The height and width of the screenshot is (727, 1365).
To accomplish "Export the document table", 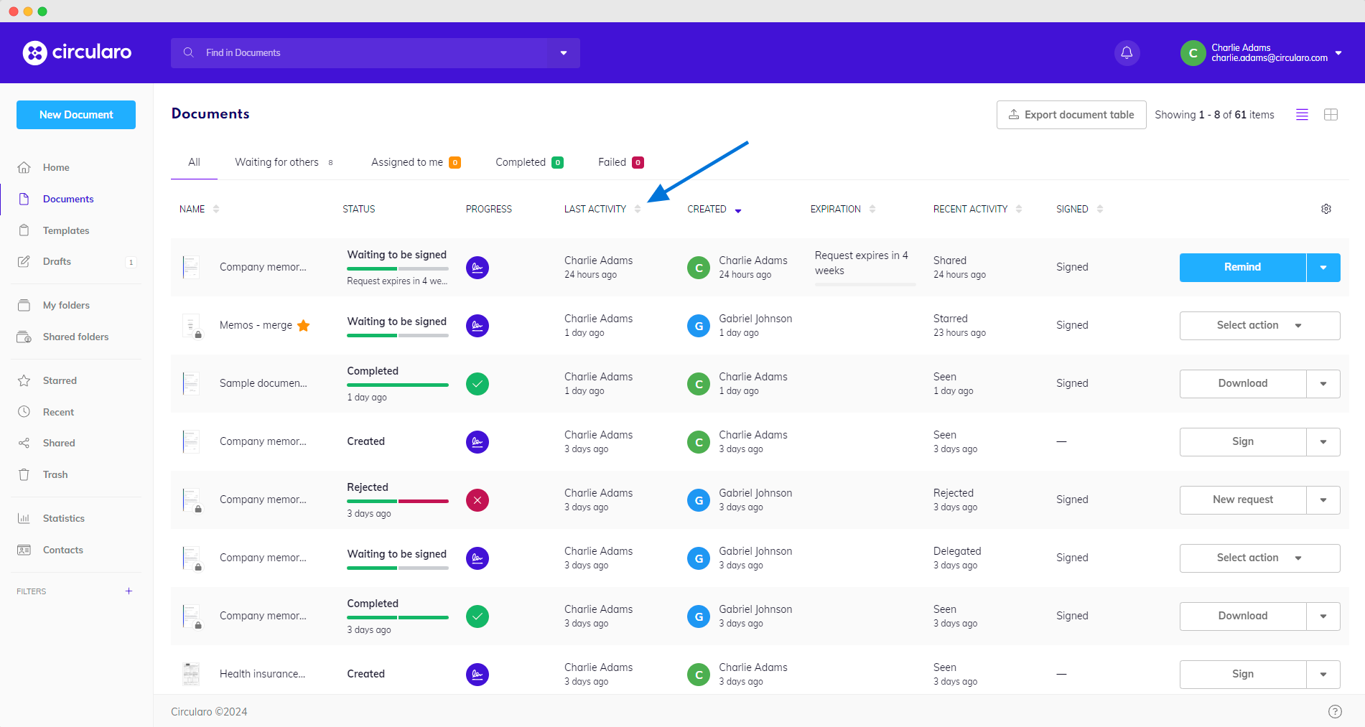I will (1071, 115).
